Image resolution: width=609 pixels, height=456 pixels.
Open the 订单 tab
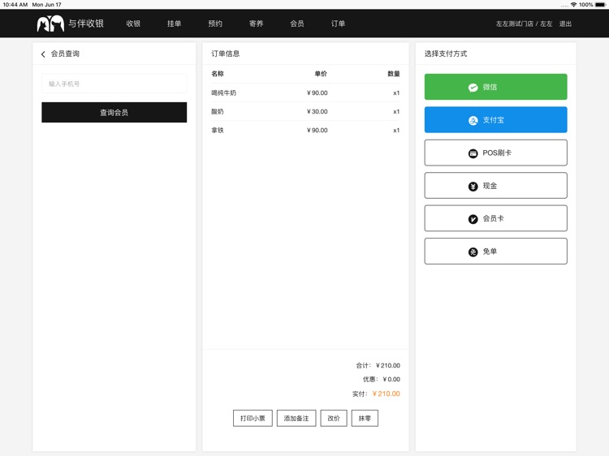338,24
